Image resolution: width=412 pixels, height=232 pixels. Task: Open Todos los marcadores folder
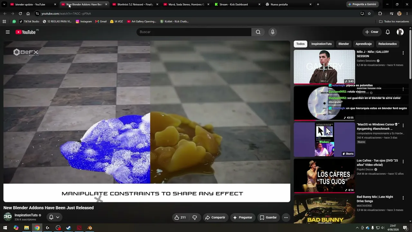[394, 22]
